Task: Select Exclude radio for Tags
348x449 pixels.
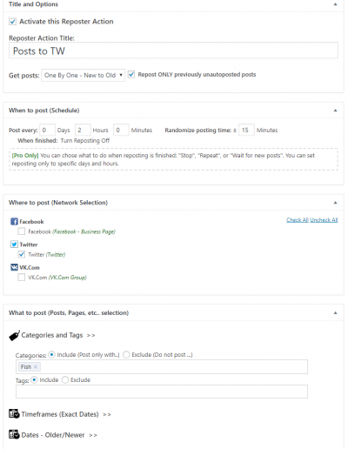Action: (x=65, y=379)
